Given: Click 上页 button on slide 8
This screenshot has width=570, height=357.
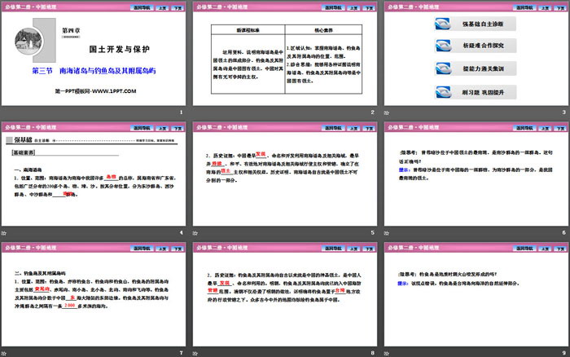Looking at the screenshot, I should (353, 249).
